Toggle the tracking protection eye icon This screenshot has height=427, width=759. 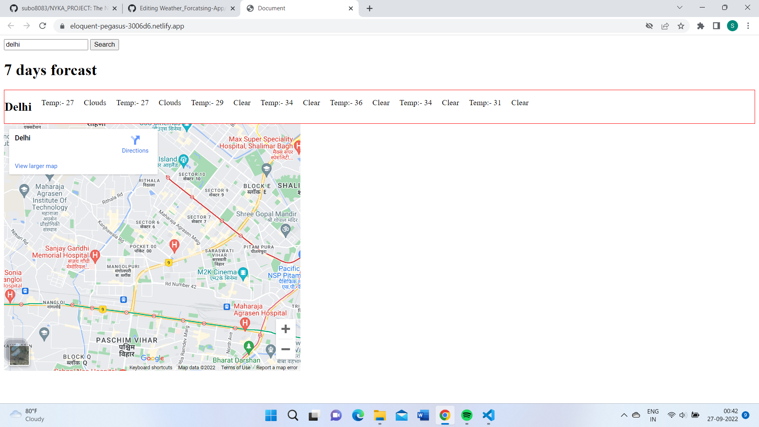click(649, 26)
